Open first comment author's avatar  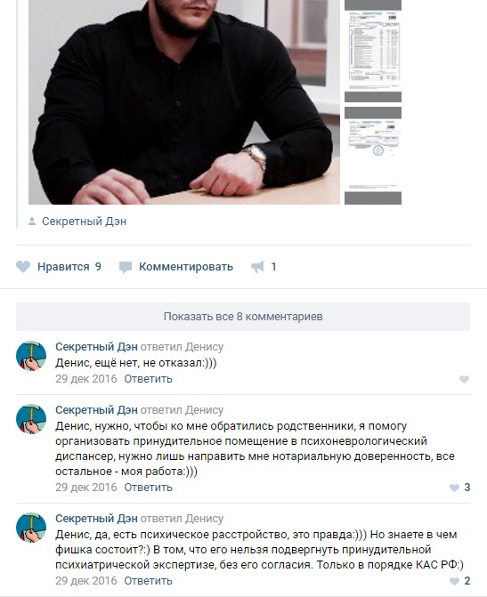coord(31,356)
